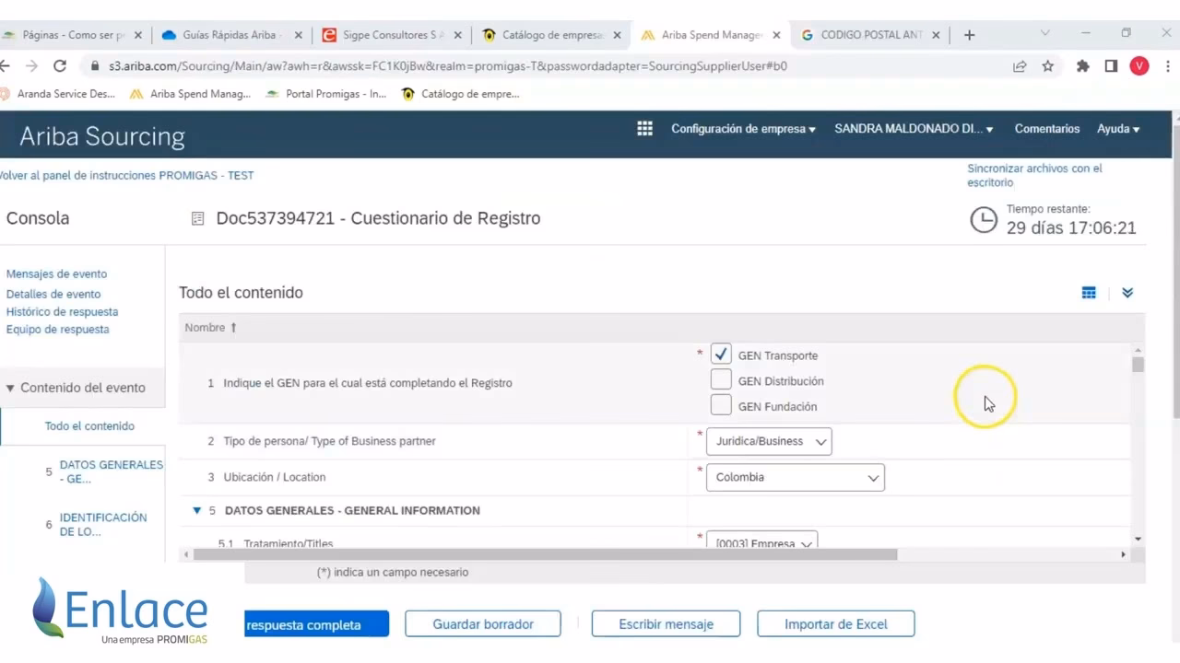
Task: Click the Ariba Spend Manag bookmark icon
Action: 136,93
